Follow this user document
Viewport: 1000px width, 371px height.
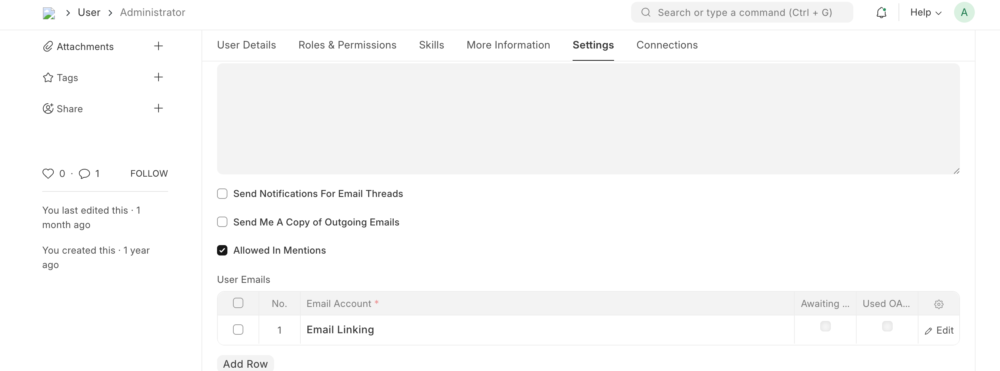pos(149,174)
